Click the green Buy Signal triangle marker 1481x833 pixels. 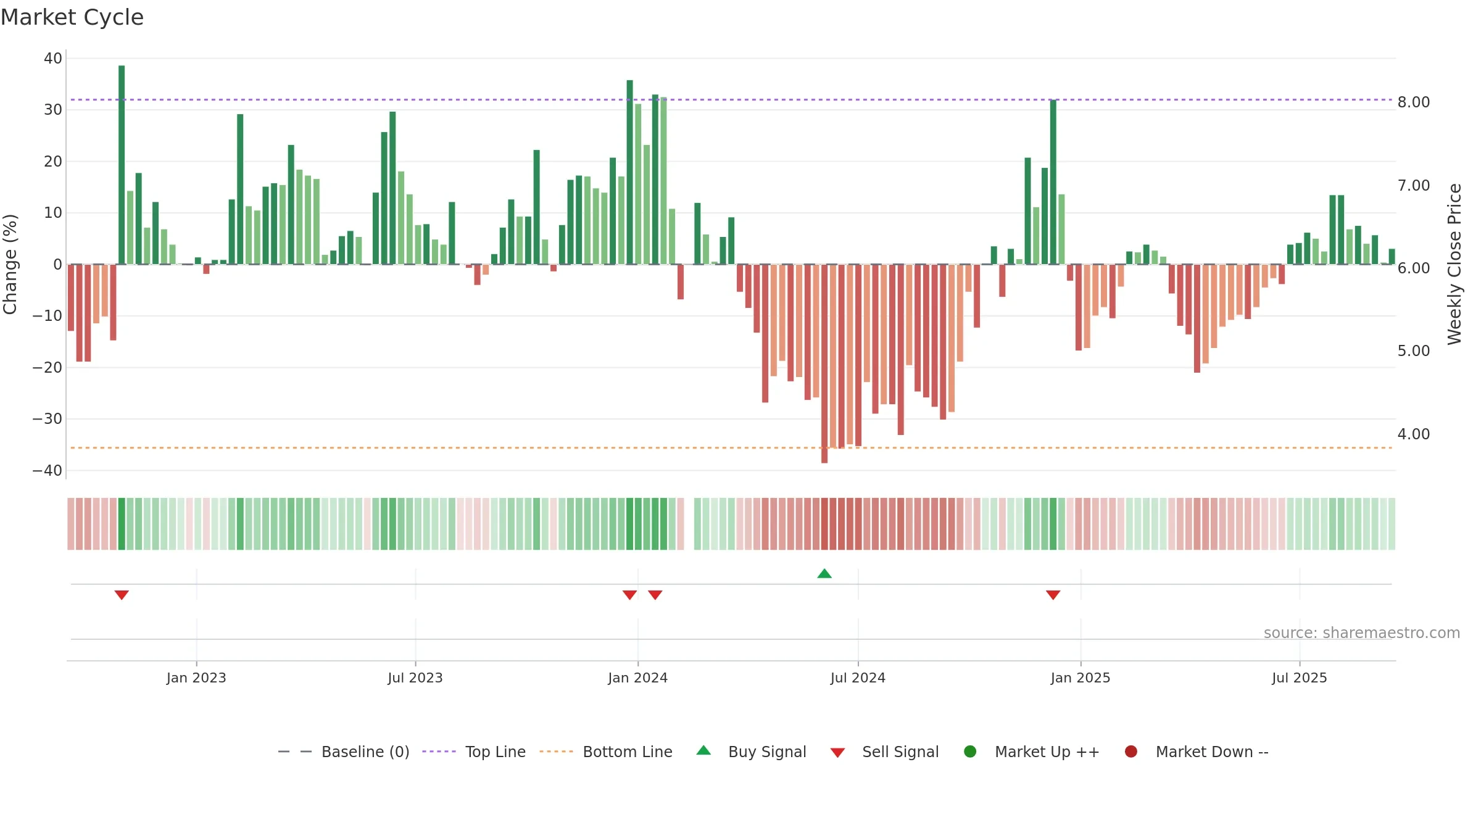(824, 573)
